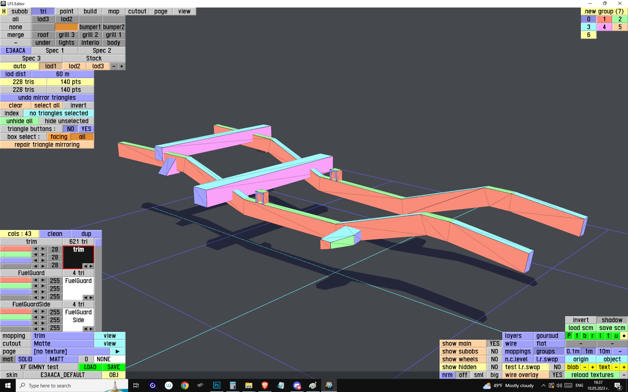The image size is (628, 392).
Task: Open the cutout tab
Action: point(137,11)
